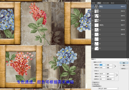Click the channel 8 thumbnail
The image size is (129, 90).
pyautogui.click(x=96, y=44)
